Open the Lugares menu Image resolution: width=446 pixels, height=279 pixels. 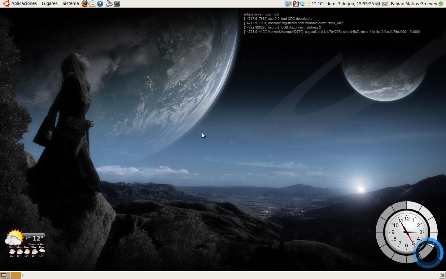[x=50, y=3]
